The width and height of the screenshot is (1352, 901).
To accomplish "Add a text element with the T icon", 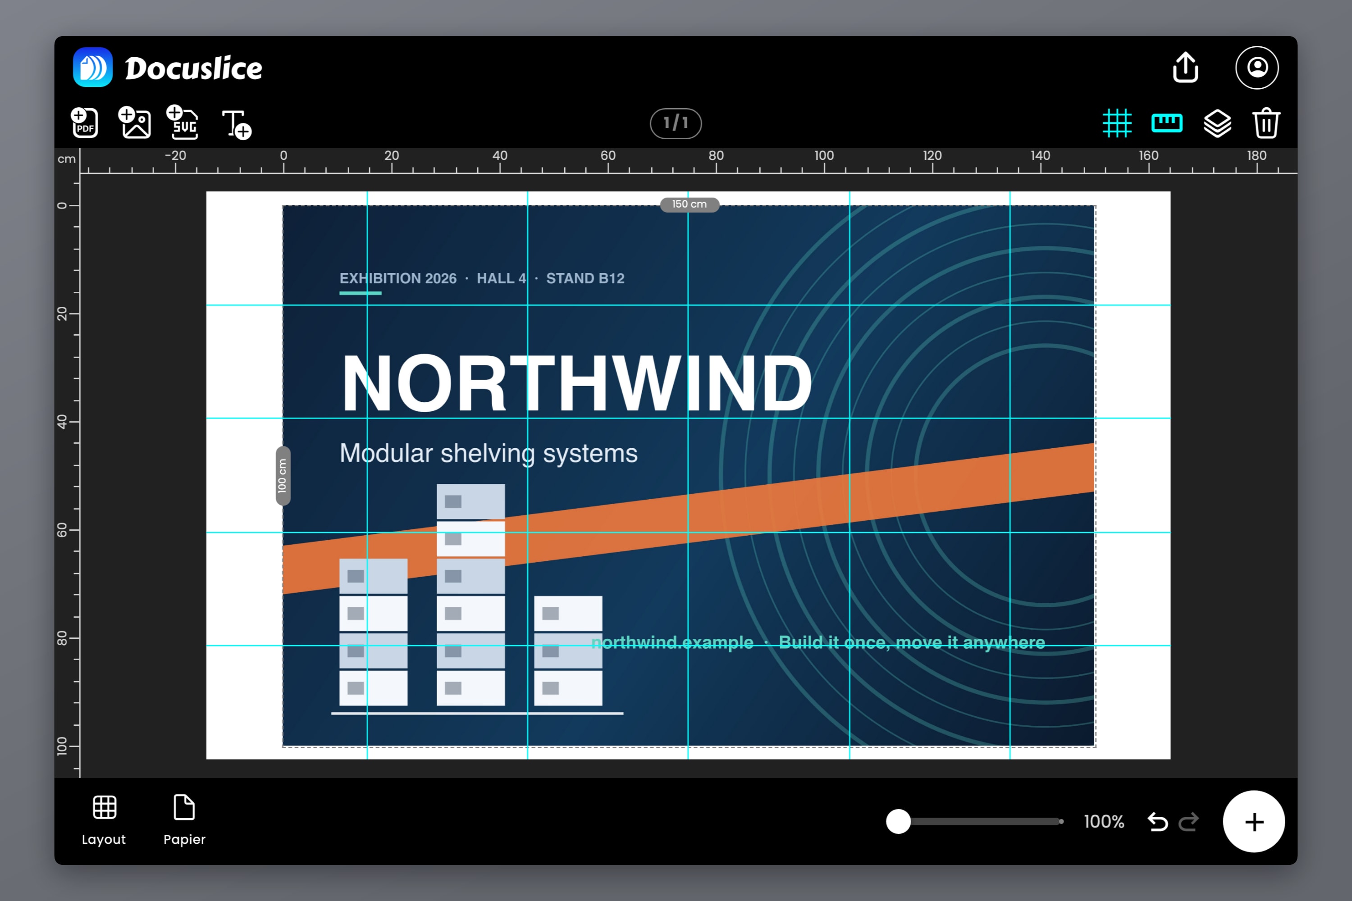I will click(237, 124).
